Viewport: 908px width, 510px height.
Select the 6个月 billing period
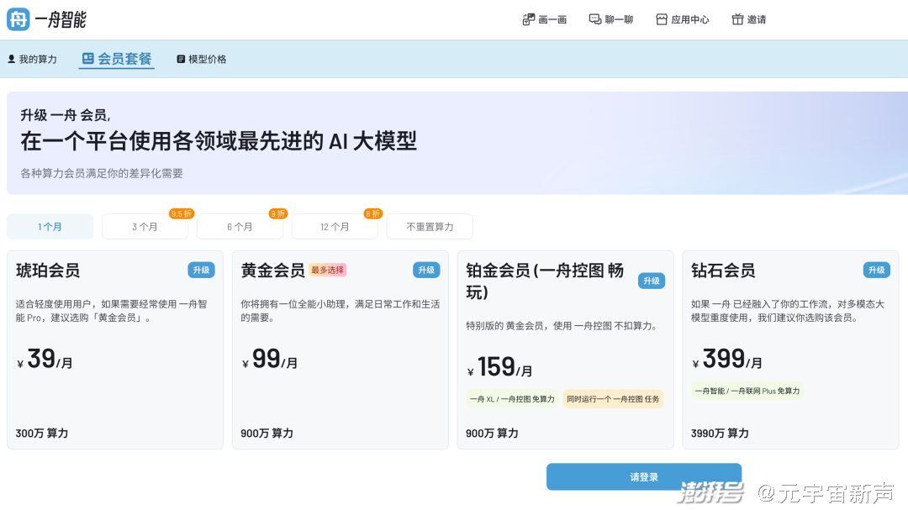click(x=240, y=226)
